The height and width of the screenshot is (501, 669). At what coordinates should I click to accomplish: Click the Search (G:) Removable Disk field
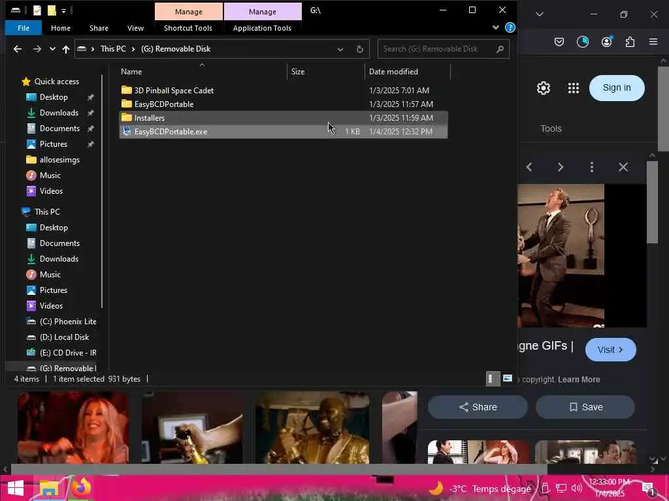coord(444,49)
